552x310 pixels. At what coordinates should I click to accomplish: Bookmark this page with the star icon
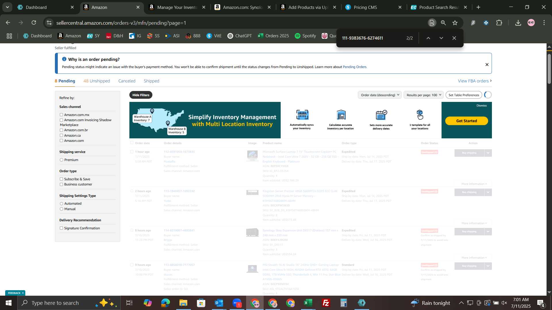tap(455, 23)
